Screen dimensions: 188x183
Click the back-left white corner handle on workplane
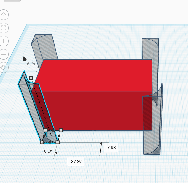pos(45,130)
